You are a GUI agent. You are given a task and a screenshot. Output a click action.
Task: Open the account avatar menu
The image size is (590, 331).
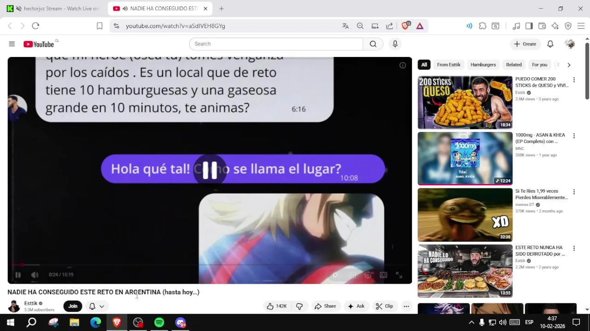[570, 44]
